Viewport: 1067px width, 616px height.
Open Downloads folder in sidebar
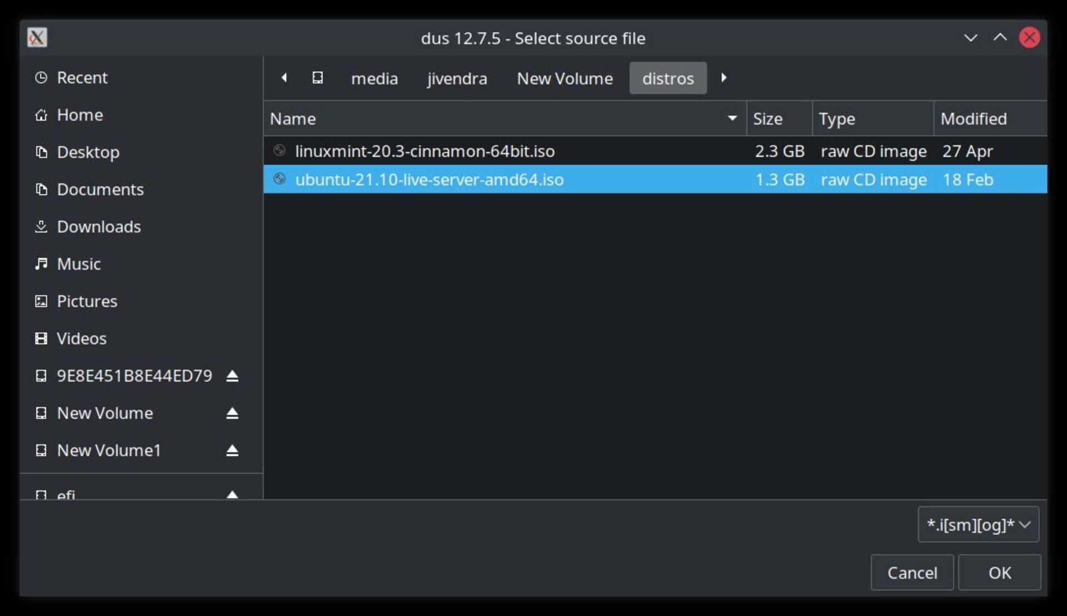pos(141,227)
